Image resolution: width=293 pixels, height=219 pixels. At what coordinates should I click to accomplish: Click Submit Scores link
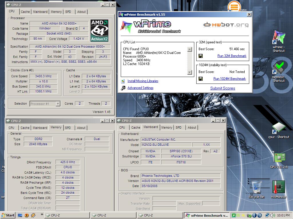pos(223,88)
